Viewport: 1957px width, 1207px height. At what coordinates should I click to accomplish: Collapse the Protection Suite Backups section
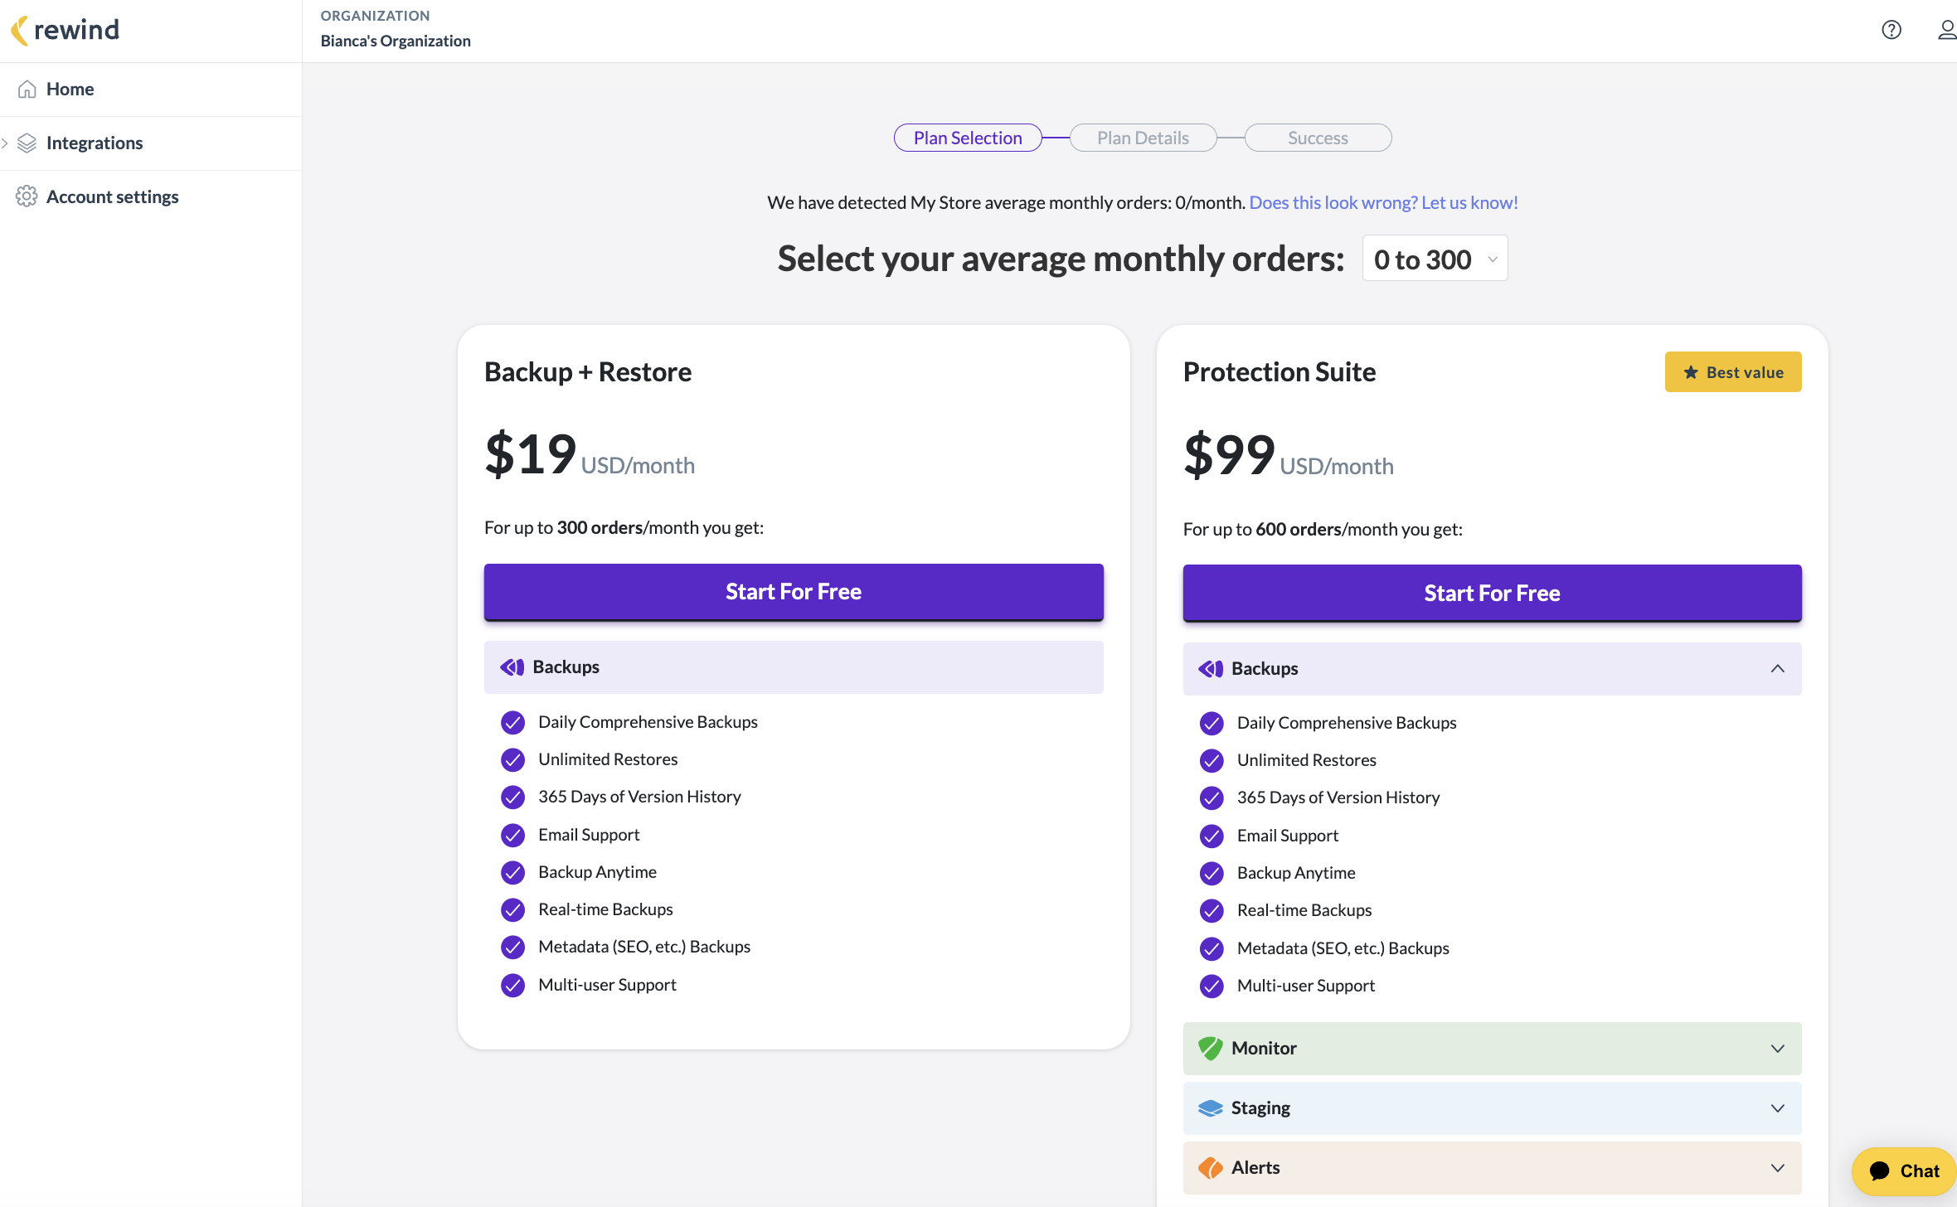coord(1777,668)
